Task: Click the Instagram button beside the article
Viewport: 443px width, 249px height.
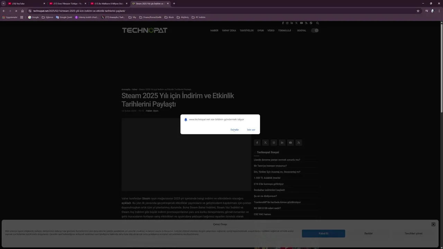Action: tap(274, 142)
